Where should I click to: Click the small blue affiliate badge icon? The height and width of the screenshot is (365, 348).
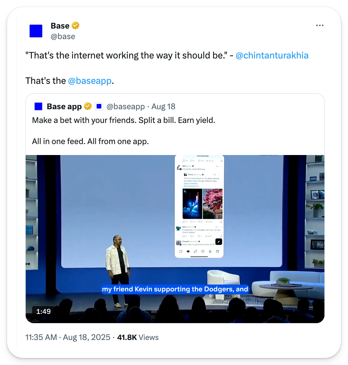(x=99, y=106)
